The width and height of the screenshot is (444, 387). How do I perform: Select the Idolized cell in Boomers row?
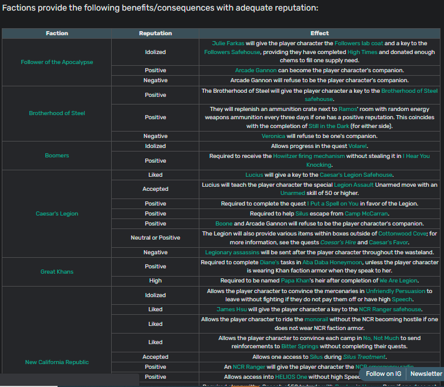pyautogui.click(x=155, y=146)
